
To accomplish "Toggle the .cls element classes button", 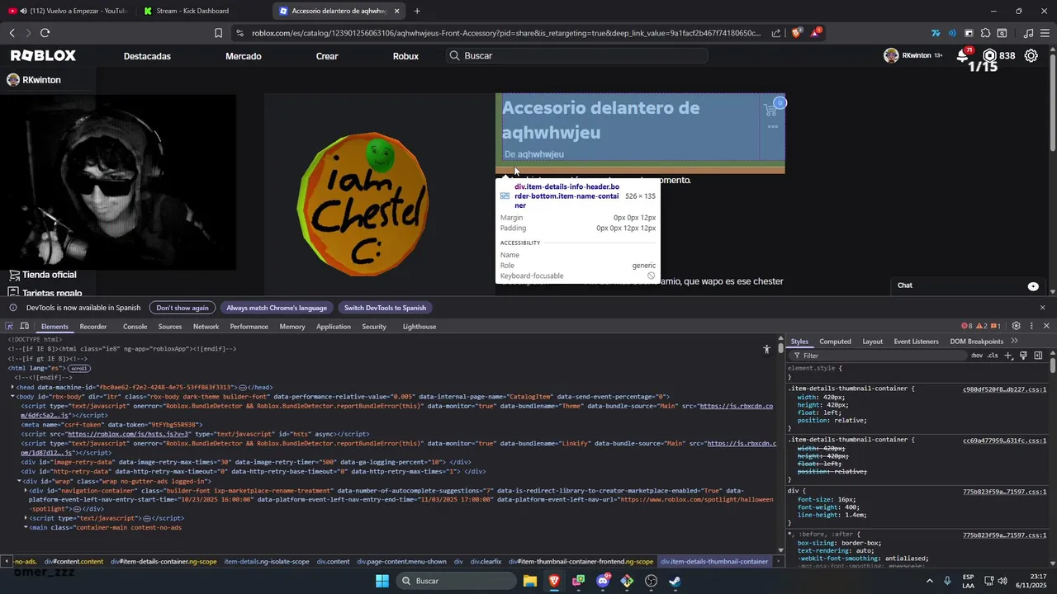I will tap(993, 356).
